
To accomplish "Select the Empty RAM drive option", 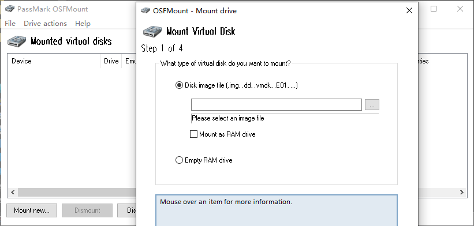I will coord(179,160).
